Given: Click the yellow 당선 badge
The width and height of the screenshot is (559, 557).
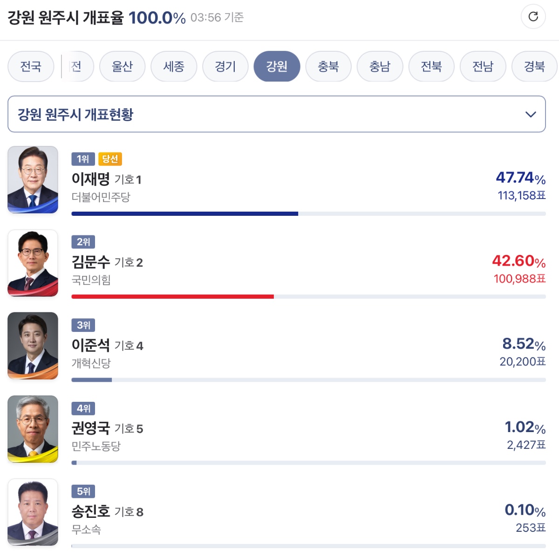Looking at the screenshot, I should pyautogui.click(x=110, y=159).
